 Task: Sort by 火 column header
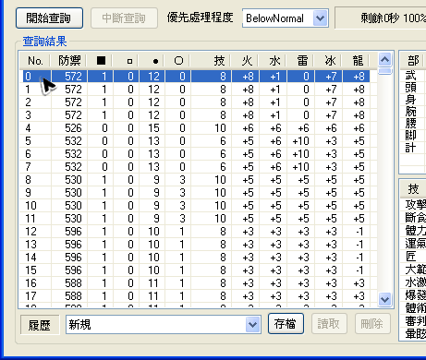246,61
